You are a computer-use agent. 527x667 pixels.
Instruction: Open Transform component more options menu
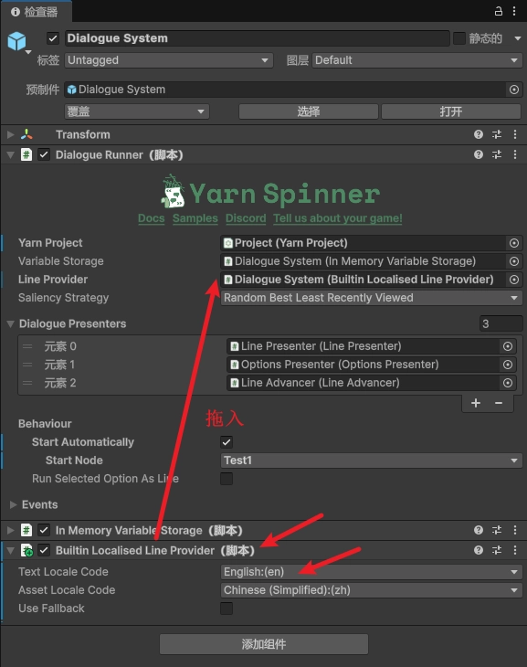click(x=515, y=134)
